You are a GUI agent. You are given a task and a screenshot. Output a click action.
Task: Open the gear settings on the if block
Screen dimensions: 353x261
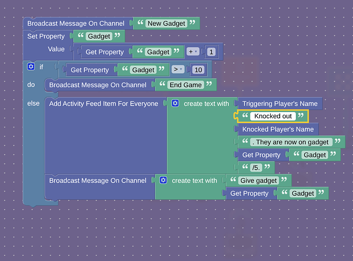click(x=31, y=67)
